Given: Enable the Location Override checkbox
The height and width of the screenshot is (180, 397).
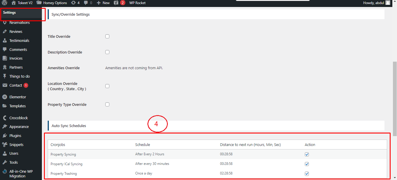Looking at the screenshot, I should tap(107, 86).
